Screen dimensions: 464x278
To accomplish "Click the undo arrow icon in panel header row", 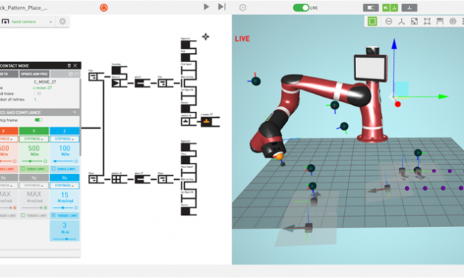I will [x=76, y=74].
